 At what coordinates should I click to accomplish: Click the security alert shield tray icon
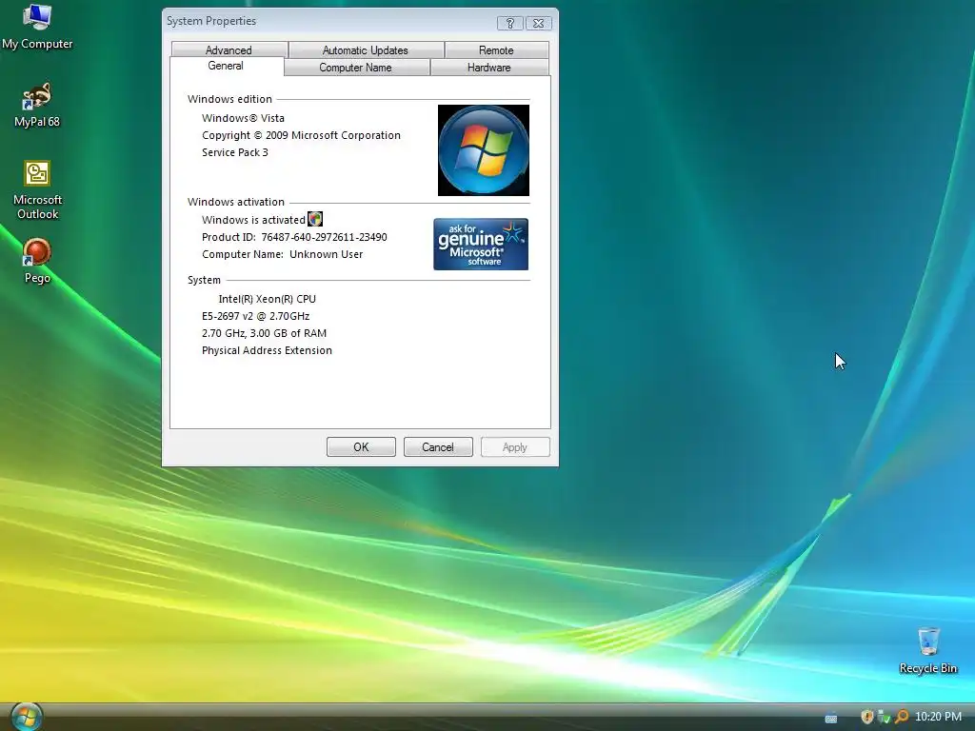coord(866,717)
